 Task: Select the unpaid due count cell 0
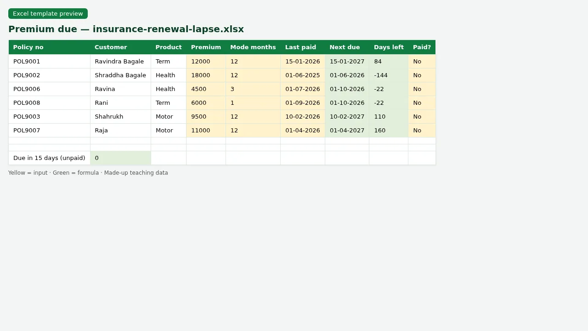pos(120,158)
